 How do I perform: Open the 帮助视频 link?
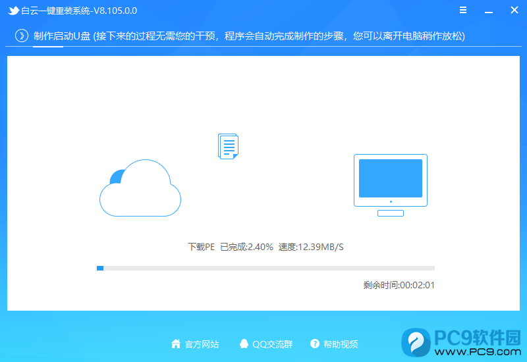point(341,344)
